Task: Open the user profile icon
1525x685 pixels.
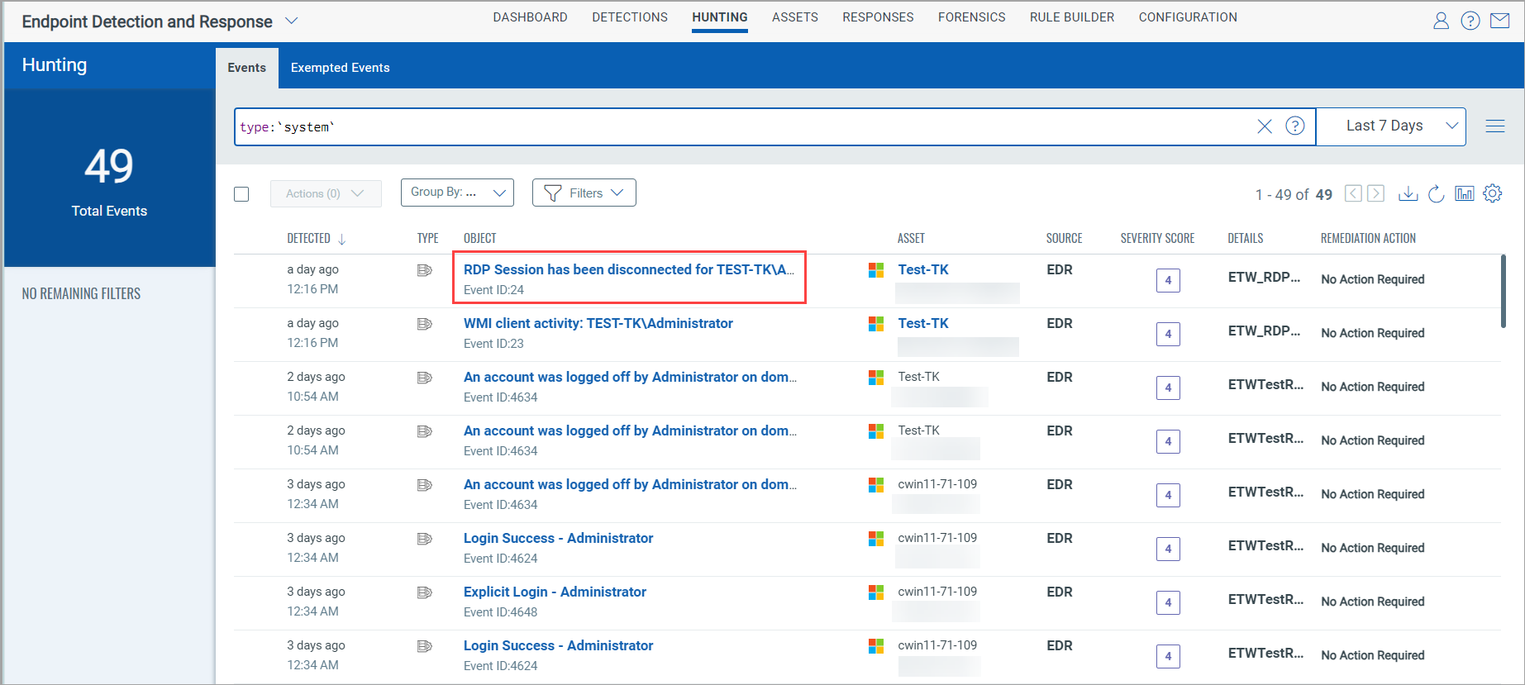Action: coord(1441,21)
